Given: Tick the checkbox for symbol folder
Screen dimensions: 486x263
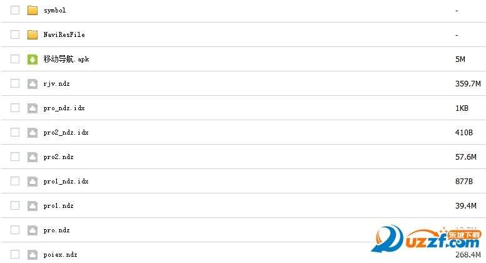Looking at the screenshot, I should [x=15, y=11].
